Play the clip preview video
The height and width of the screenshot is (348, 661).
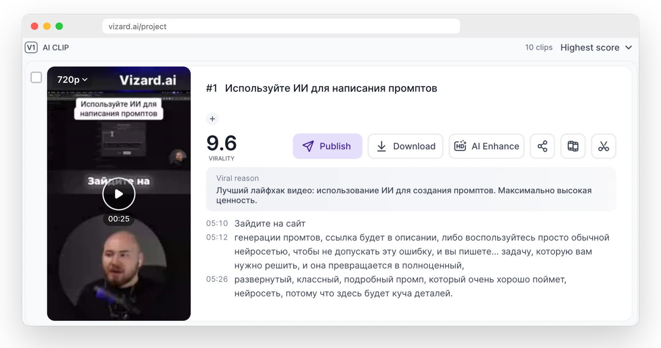[x=119, y=194]
